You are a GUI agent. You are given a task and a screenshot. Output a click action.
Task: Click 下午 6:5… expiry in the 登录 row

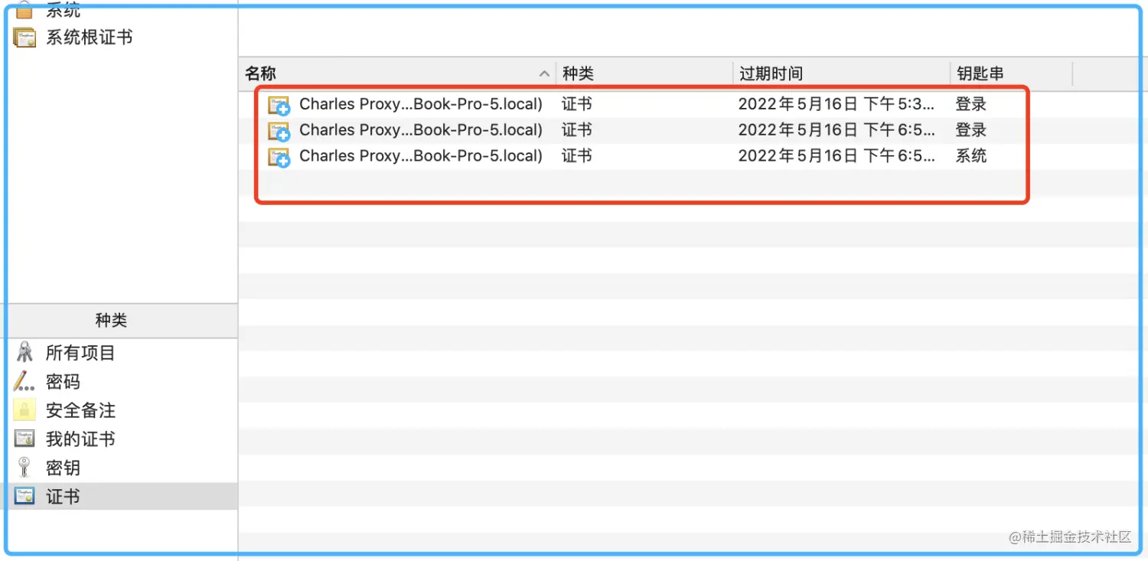[837, 130]
